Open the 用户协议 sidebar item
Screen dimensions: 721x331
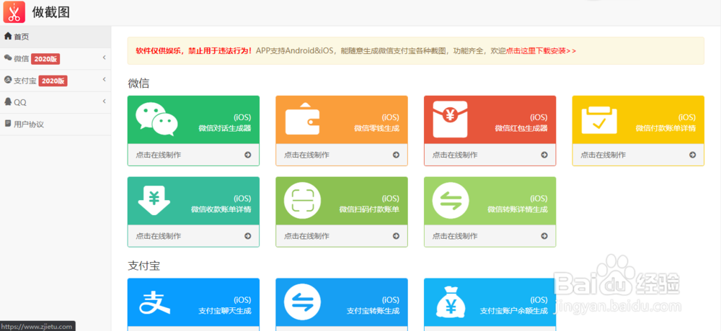[x=56, y=124]
